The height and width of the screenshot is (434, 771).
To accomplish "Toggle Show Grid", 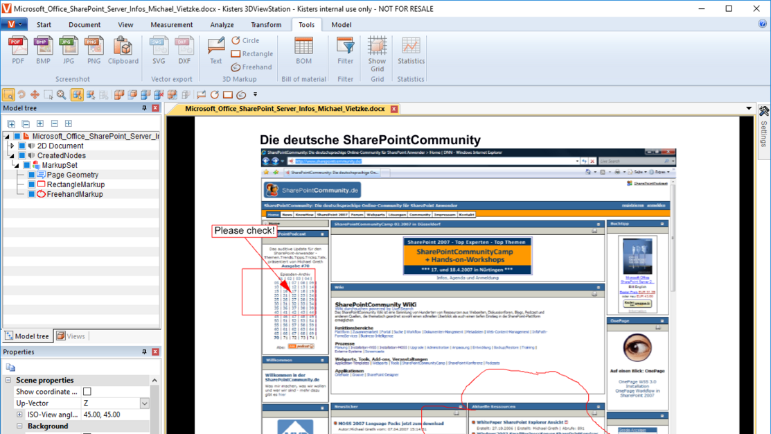I will (x=377, y=54).
